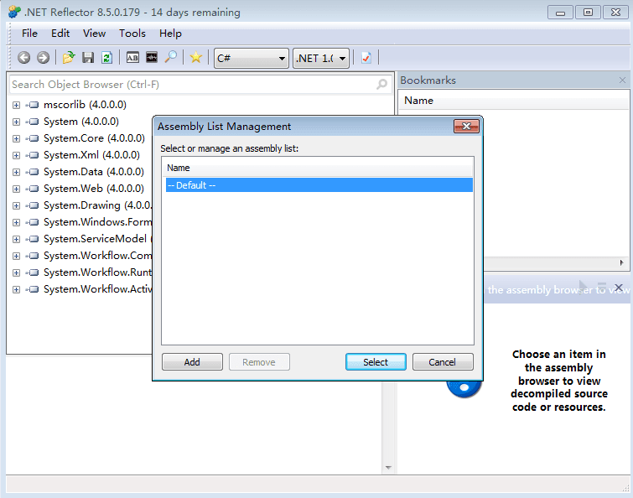The height and width of the screenshot is (498, 633).
Task: Toggle bookmarks with the star icon
Action: tap(196, 58)
